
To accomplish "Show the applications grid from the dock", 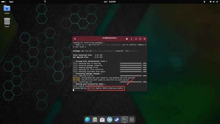I will pyautogui.click(x=132, y=120).
